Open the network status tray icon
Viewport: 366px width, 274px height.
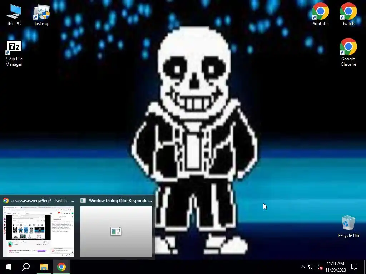click(311, 267)
